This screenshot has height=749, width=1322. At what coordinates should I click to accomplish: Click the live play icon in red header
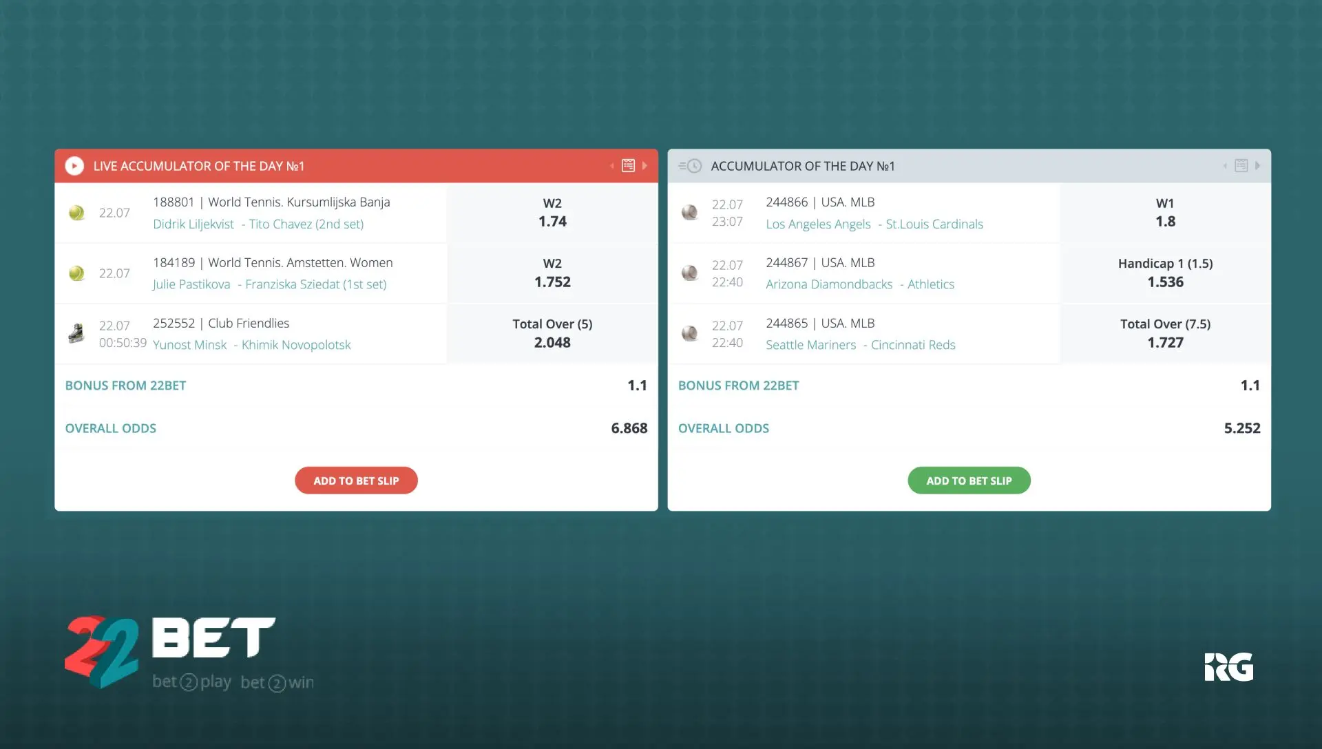[74, 166]
